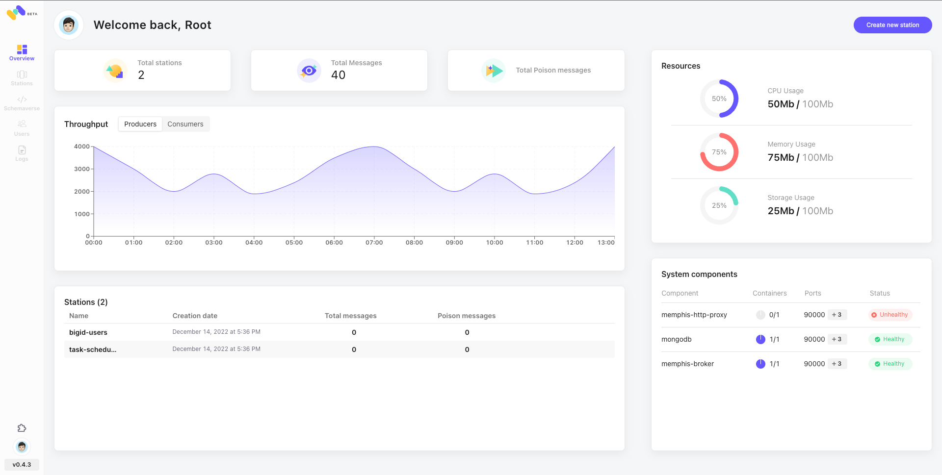Switch throughput chart to Consumers
The height and width of the screenshot is (475, 942).
(185, 124)
